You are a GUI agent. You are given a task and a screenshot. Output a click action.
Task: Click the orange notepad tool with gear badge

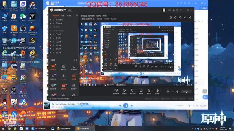(x=74, y=77)
